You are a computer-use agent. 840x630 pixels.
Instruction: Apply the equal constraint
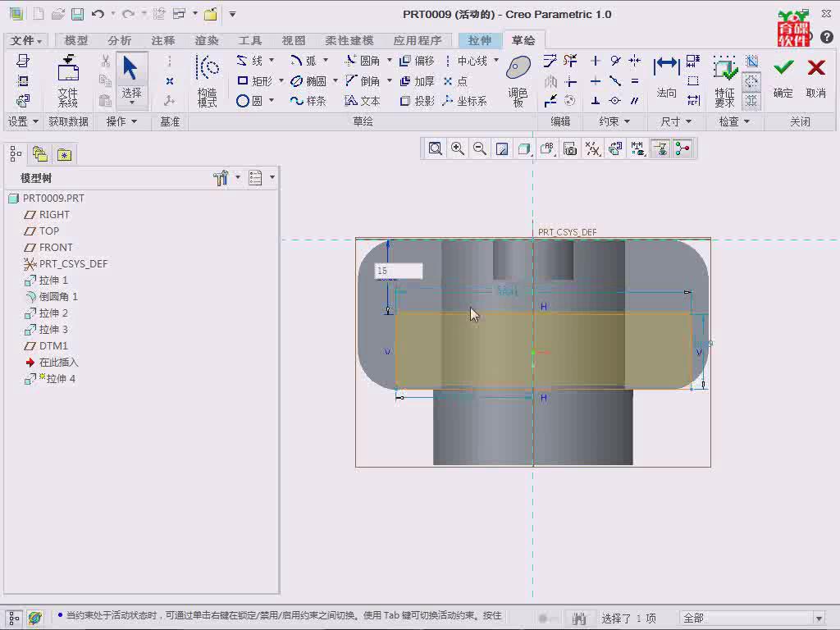point(635,81)
